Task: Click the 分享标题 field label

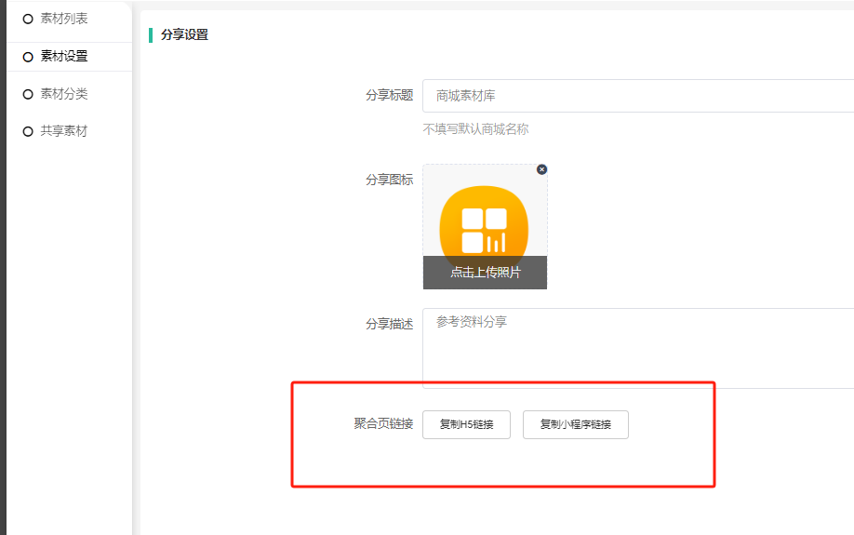Action: pos(389,96)
